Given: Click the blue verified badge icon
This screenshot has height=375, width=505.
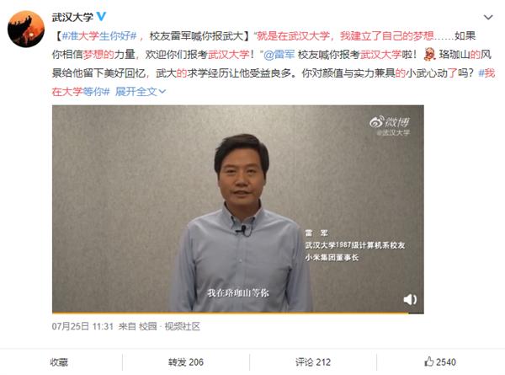Looking at the screenshot, I should (x=101, y=17).
